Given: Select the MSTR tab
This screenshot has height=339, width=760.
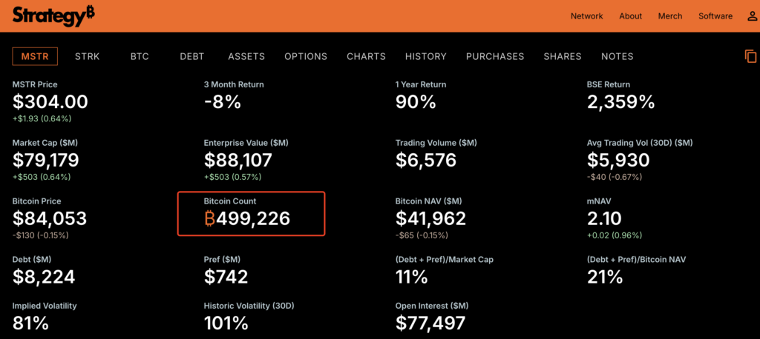Looking at the screenshot, I should point(35,56).
